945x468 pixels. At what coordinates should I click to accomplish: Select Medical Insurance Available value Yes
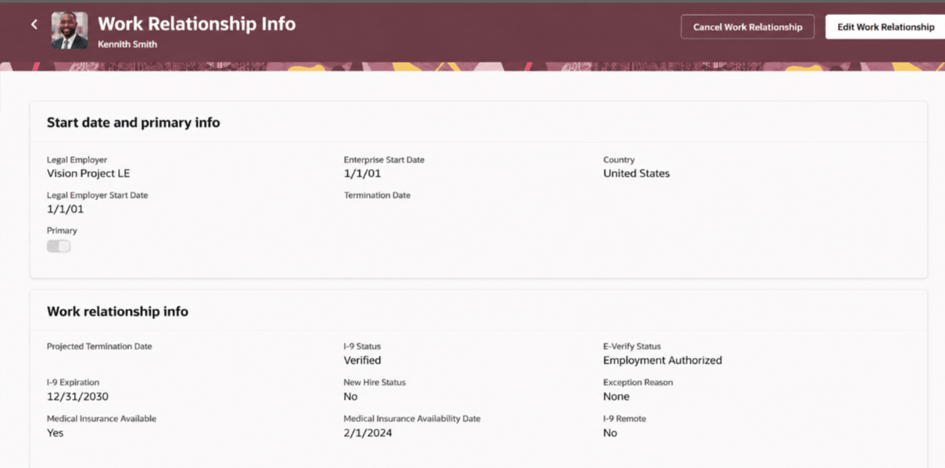[55, 433]
